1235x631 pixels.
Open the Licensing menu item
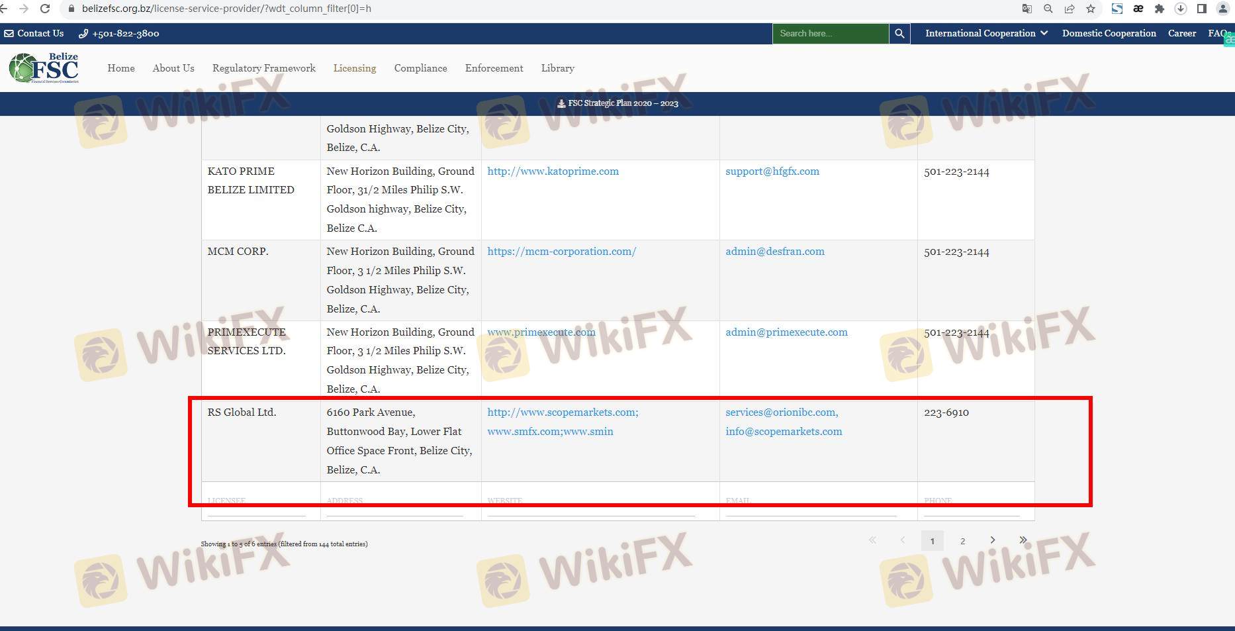(354, 68)
